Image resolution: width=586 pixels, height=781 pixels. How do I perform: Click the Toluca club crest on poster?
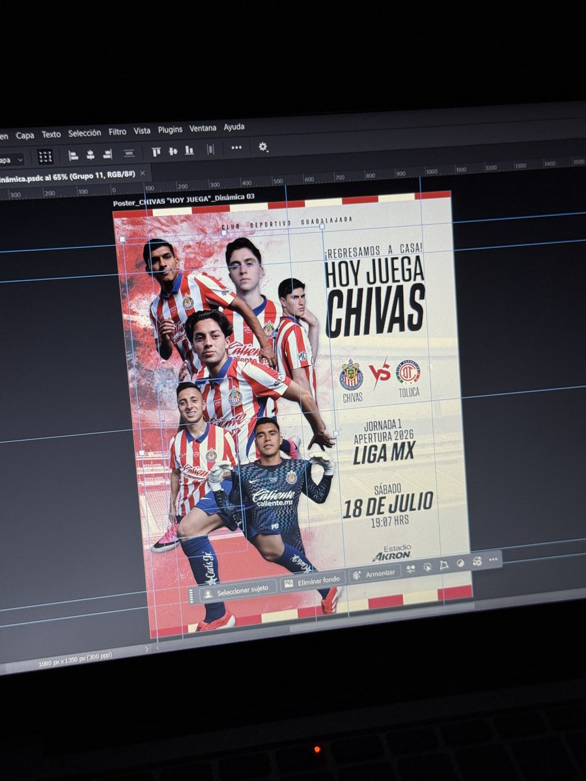pyautogui.click(x=408, y=372)
